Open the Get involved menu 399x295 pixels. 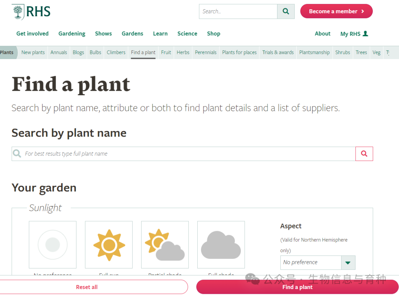click(32, 34)
